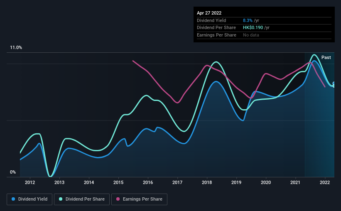Toggle the Dividend Yield legend button
Image resolution: width=341 pixels, height=211 pixels.
tap(29, 199)
